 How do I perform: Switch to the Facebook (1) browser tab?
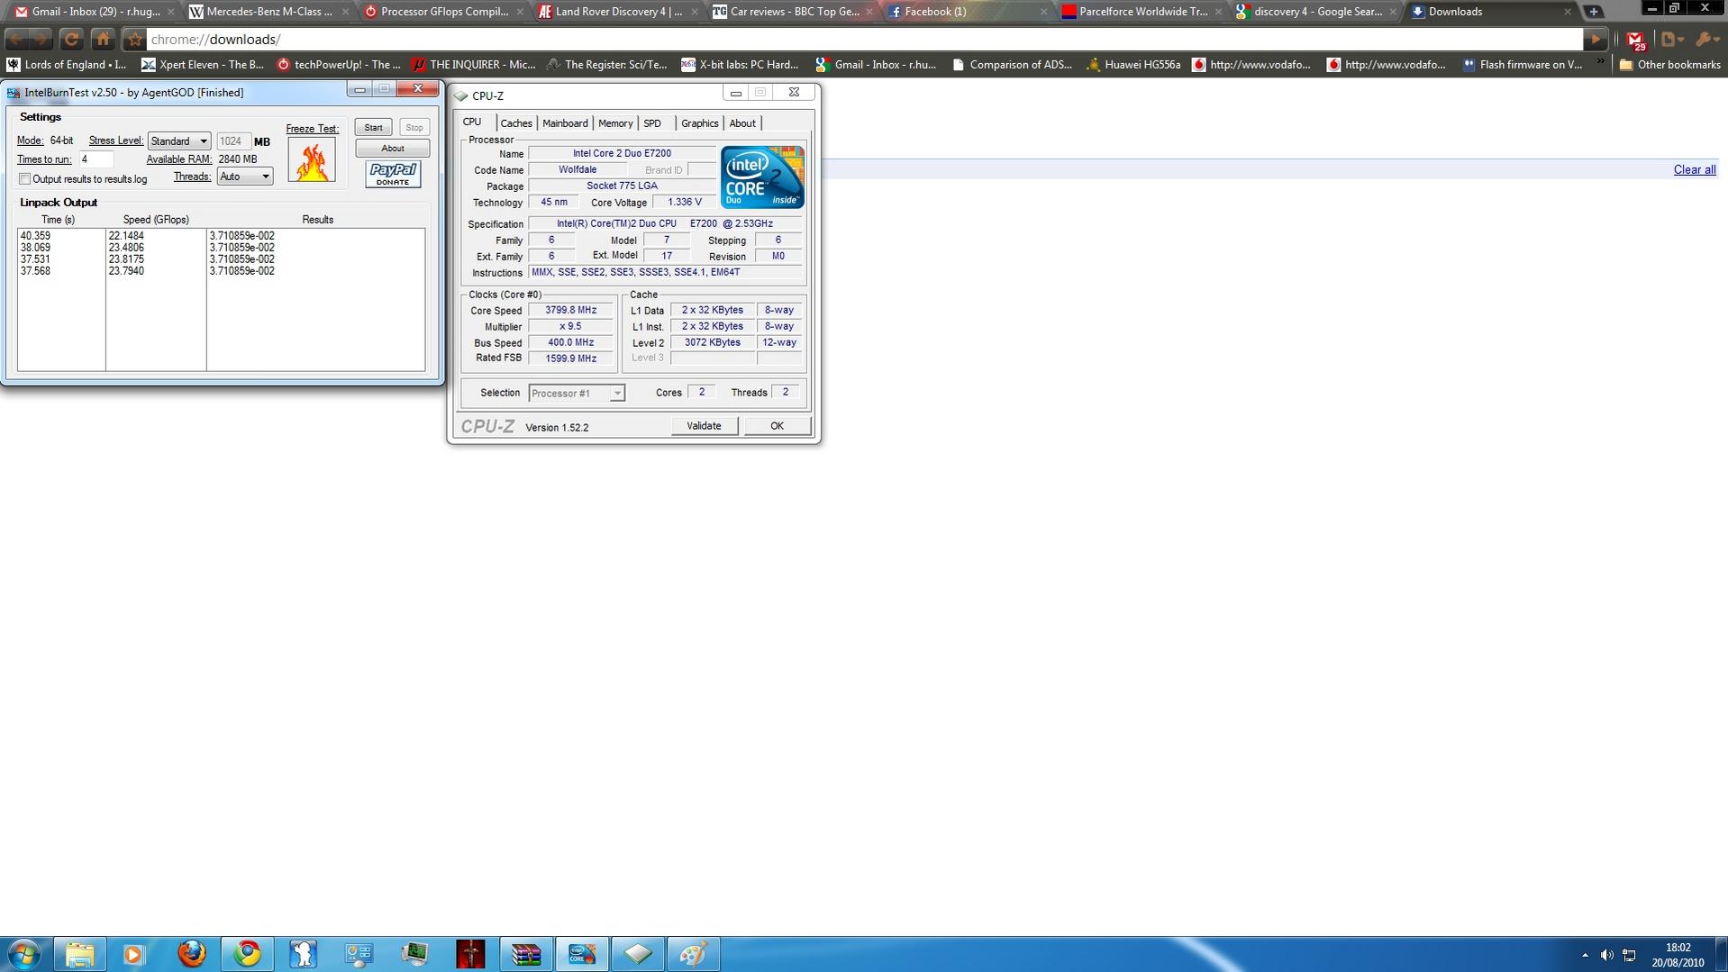[964, 12]
